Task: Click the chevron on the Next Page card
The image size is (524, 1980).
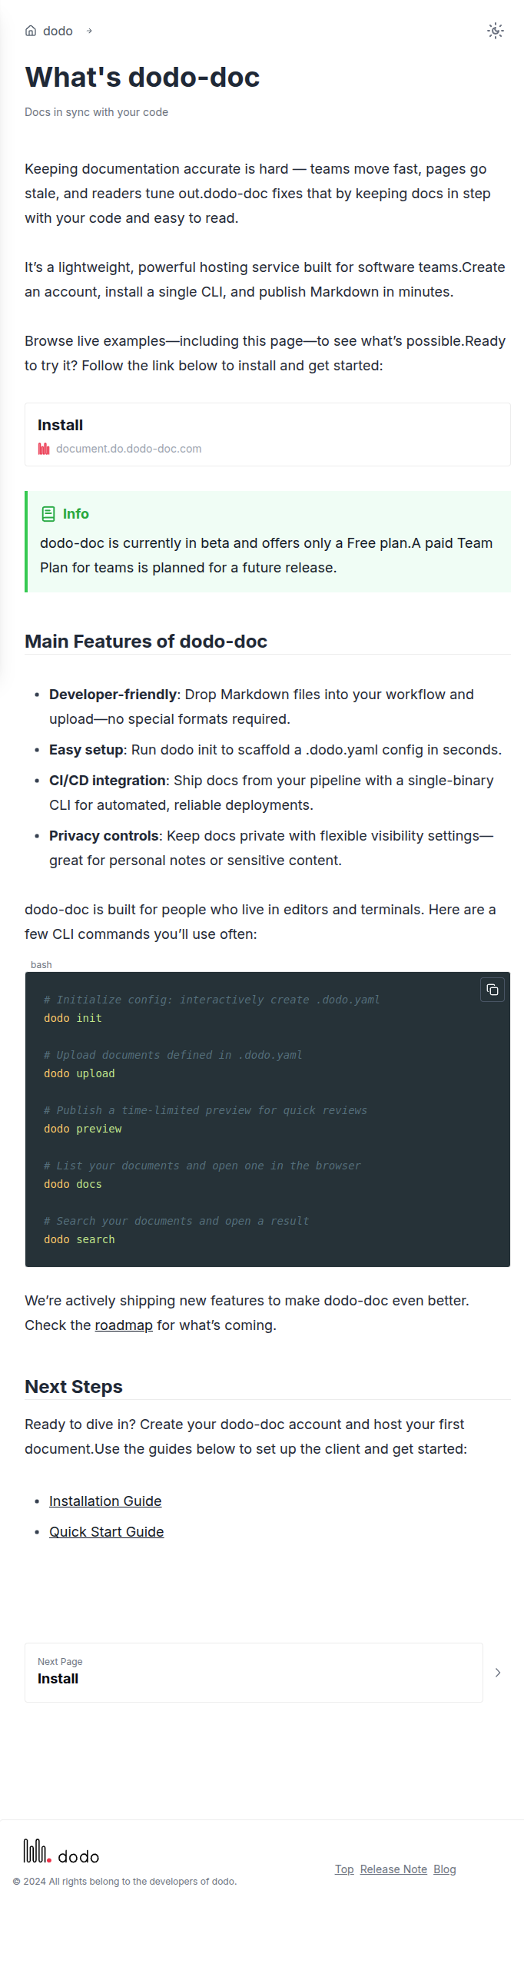Action: pos(498,1673)
